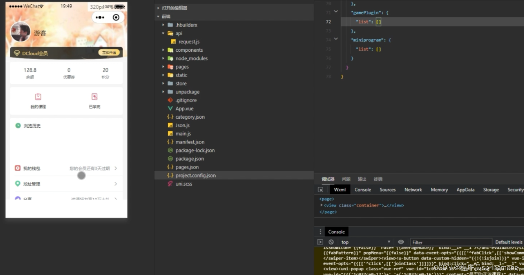Click editor line number 72
Viewport: 524px width, 275px height.
tap(329, 22)
